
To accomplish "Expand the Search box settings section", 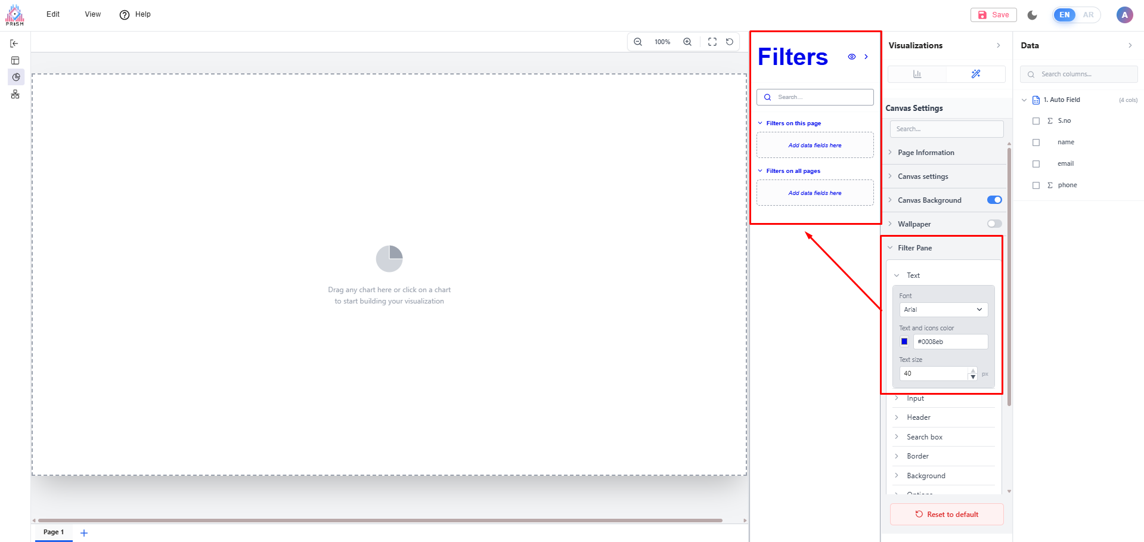I will (925, 437).
